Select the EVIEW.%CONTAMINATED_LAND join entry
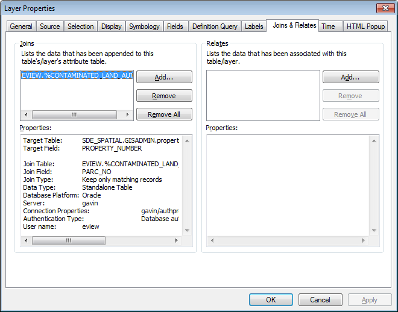 [x=77, y=75]
